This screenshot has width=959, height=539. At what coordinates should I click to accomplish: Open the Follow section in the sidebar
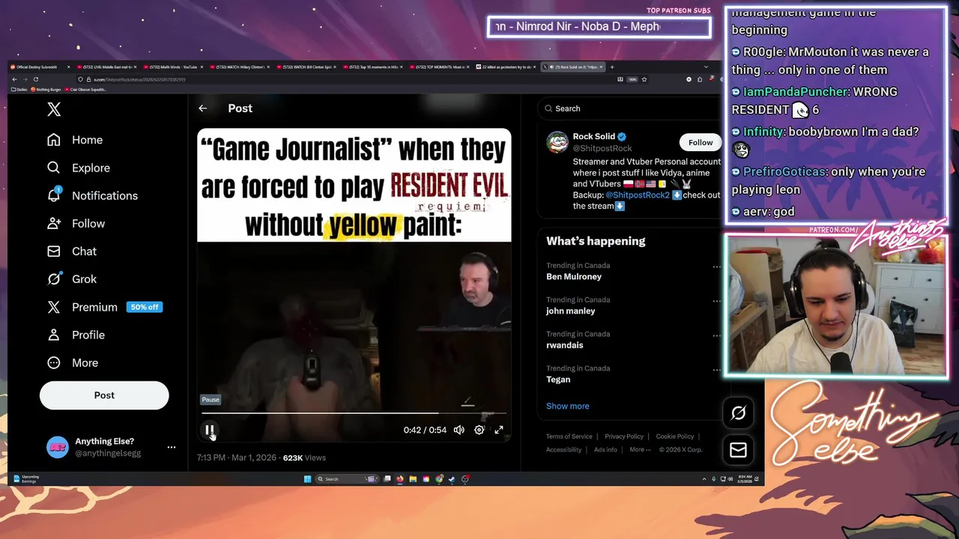click(x=76, y=223)
